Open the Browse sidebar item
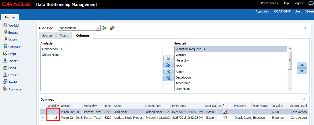Image resolution: width=314 pixels, height=125 pixels. pyautogui.click(x=11, y=33)
